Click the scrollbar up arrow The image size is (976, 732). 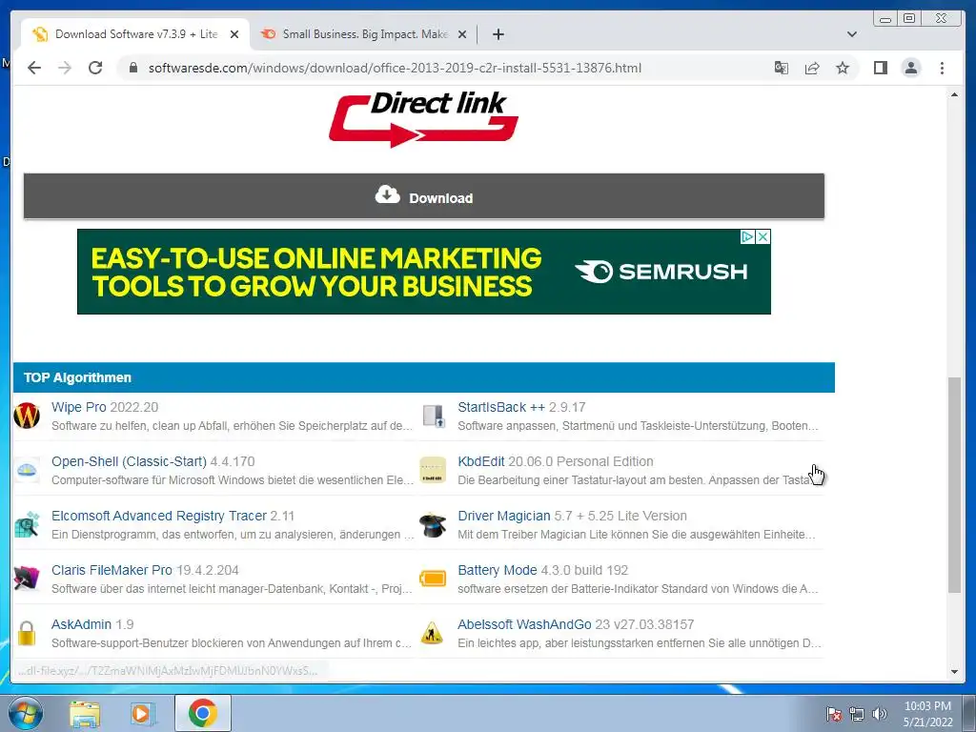coord(954,94)
